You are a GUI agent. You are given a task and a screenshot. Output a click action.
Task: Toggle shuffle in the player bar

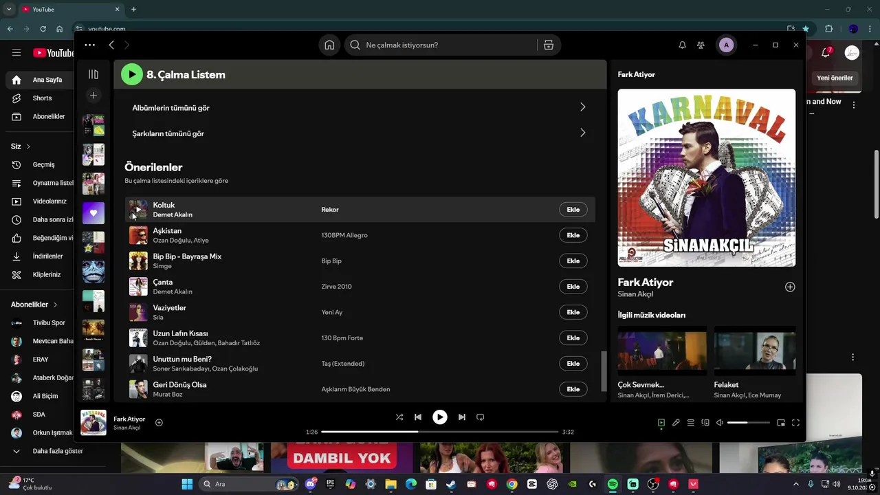[399, 417]
